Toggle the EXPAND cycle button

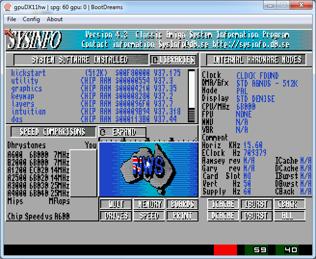click(122, 132)
